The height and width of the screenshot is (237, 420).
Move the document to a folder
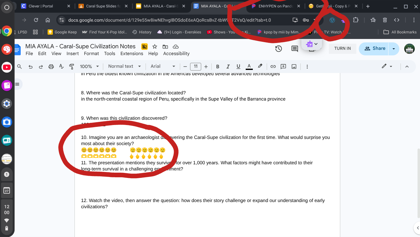coord(165,46)
